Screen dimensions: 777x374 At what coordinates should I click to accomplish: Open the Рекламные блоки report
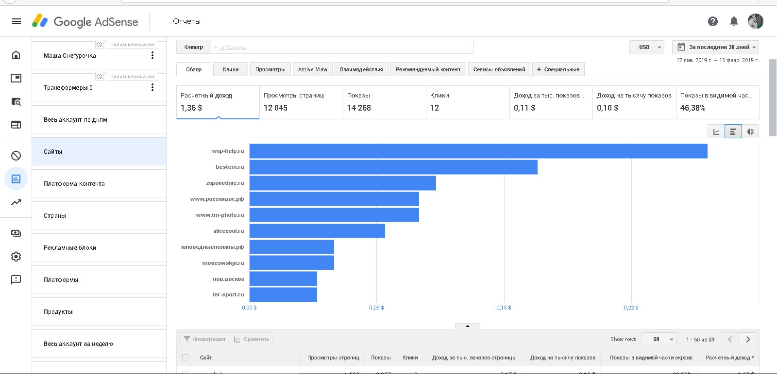(99, 247)
